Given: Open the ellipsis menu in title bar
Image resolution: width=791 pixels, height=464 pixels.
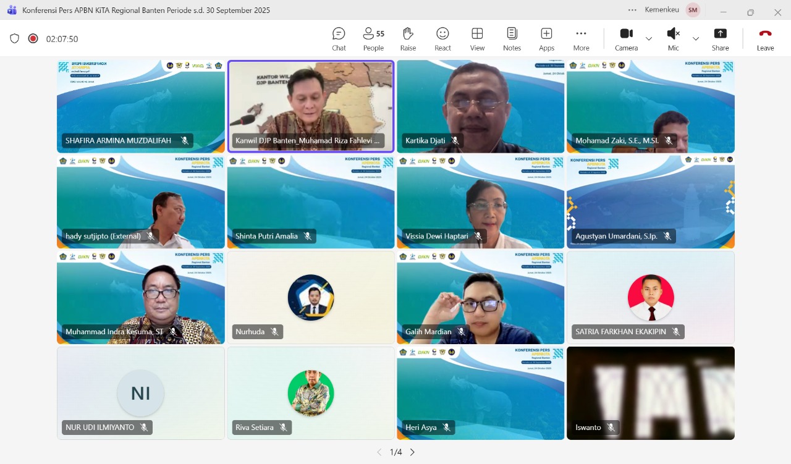Looking at the screenshot, I should pyautogui.click(x=632, y=10).
